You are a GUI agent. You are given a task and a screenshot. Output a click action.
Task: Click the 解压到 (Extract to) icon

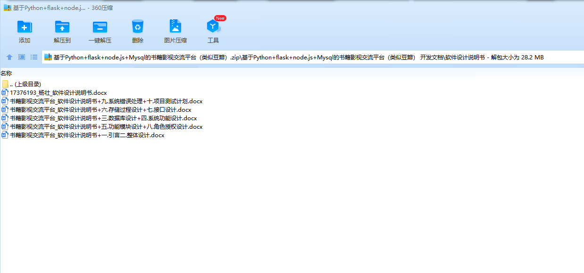click(x=62, y=27)
